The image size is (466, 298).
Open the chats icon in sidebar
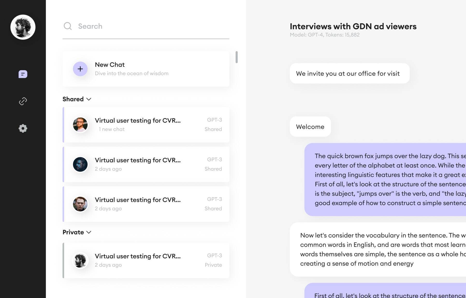(x=23, y=74)
